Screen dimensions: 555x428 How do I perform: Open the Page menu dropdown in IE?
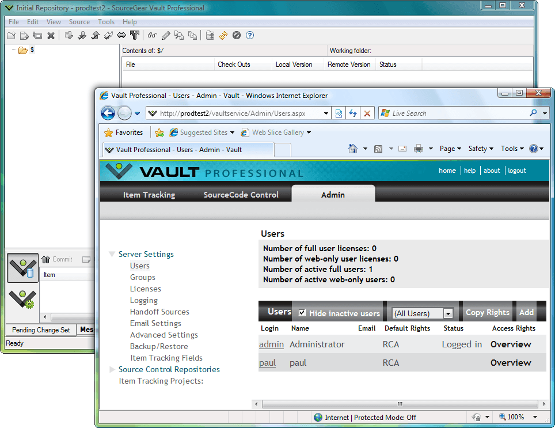point(450,149)
